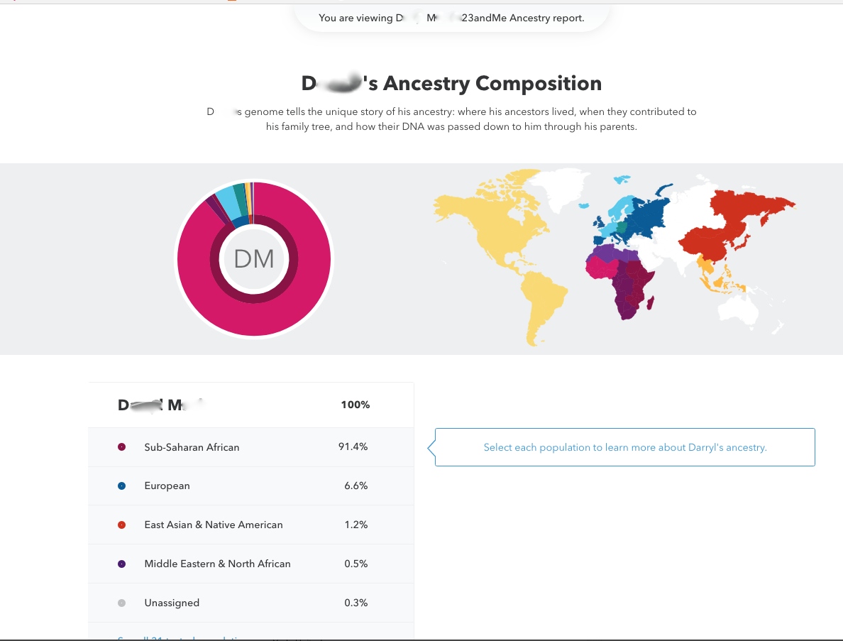Click the gray Unassigned legend dot
The height and width of the screenshot is (641, 843).
click(121, 603)
